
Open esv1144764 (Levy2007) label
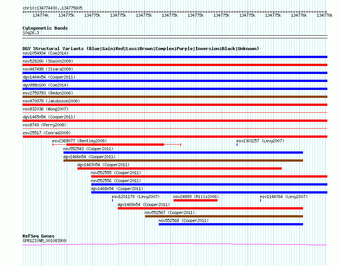[x=284, y=197]
